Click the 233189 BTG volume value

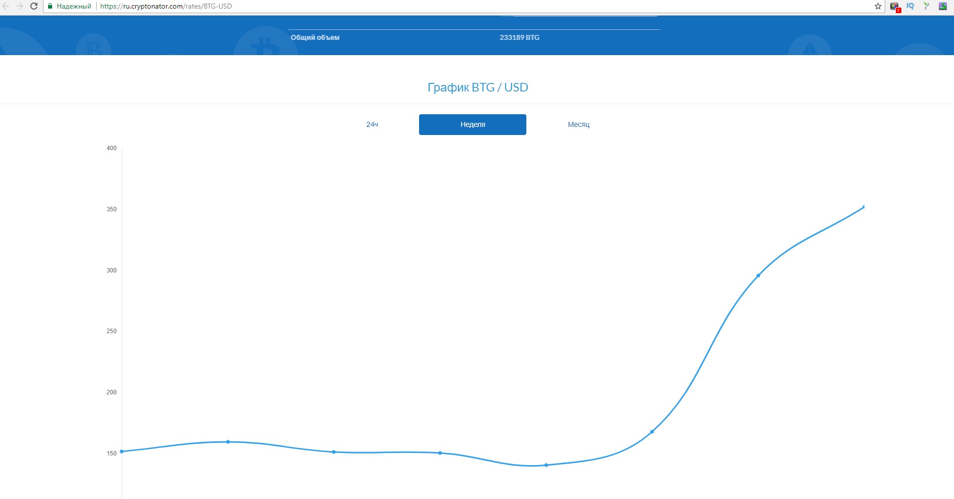(519, 37)
